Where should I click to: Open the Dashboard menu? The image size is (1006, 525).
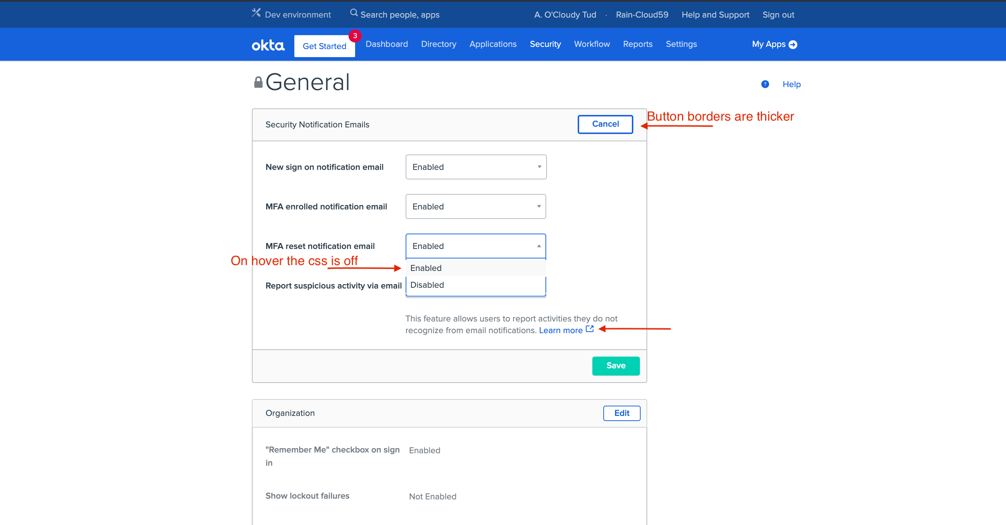(x=387, y=44)
